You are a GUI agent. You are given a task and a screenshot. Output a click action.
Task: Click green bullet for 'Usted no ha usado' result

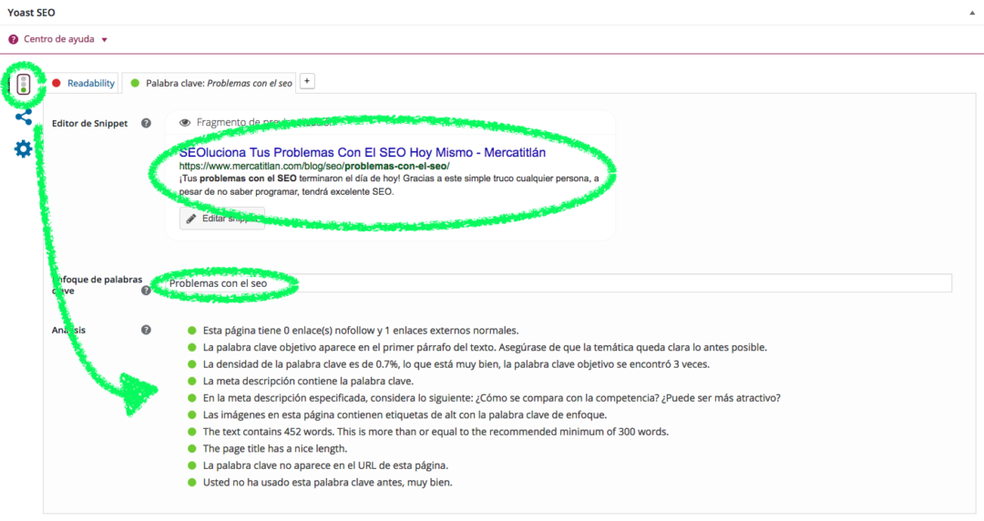192,483
